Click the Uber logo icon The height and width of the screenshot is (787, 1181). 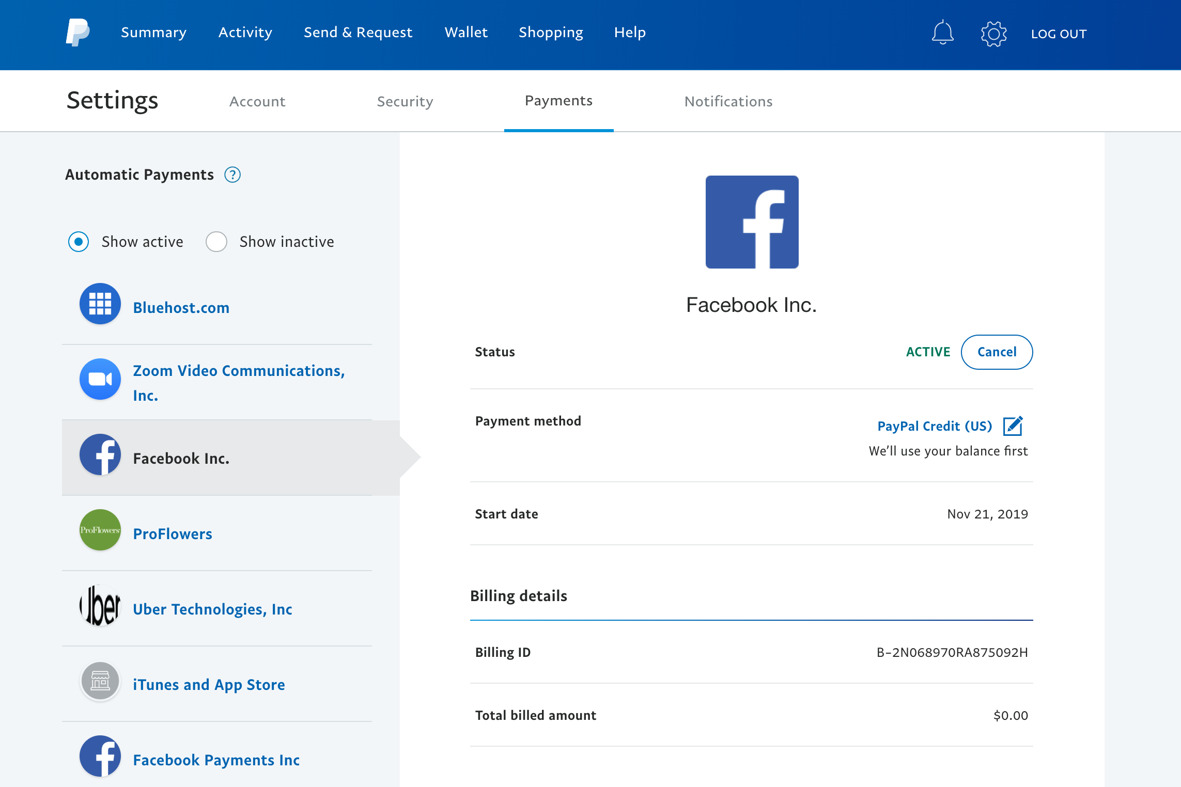click(100, 605)
